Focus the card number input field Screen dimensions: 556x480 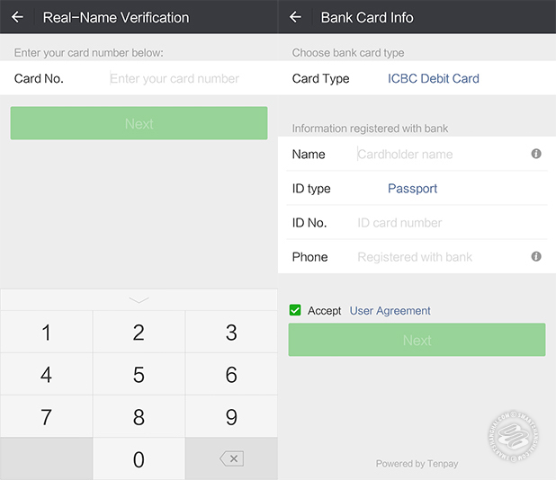pyautogui.click(x=175, y=78)
